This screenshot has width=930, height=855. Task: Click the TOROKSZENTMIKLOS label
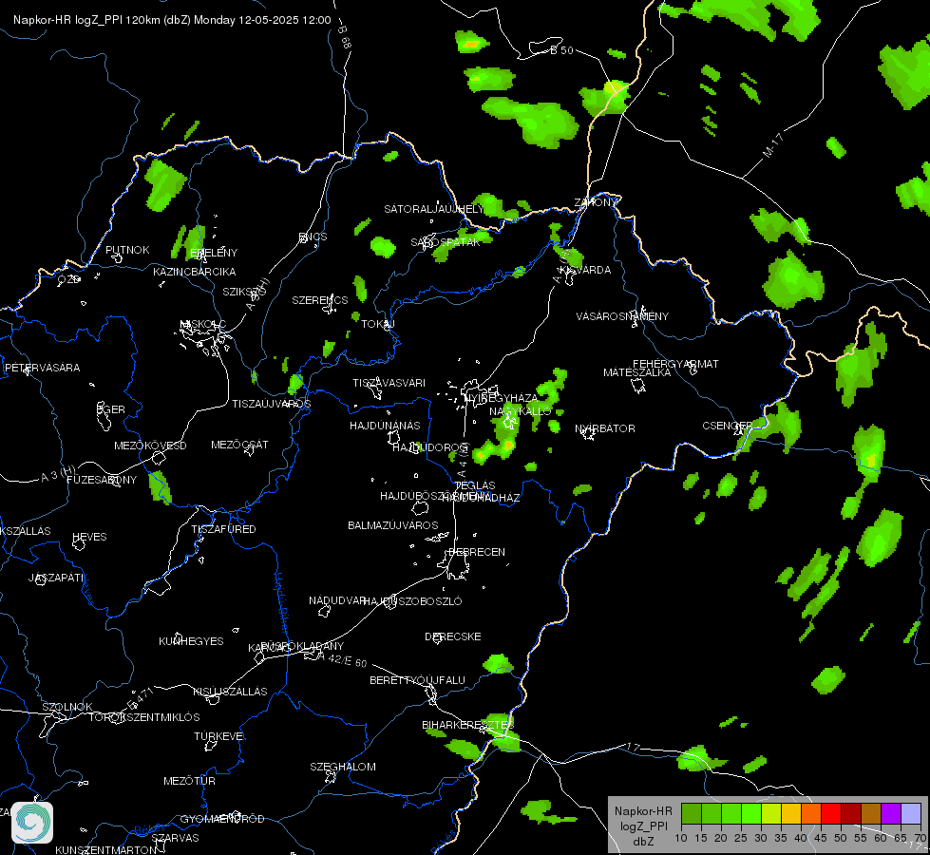[144, 716]
